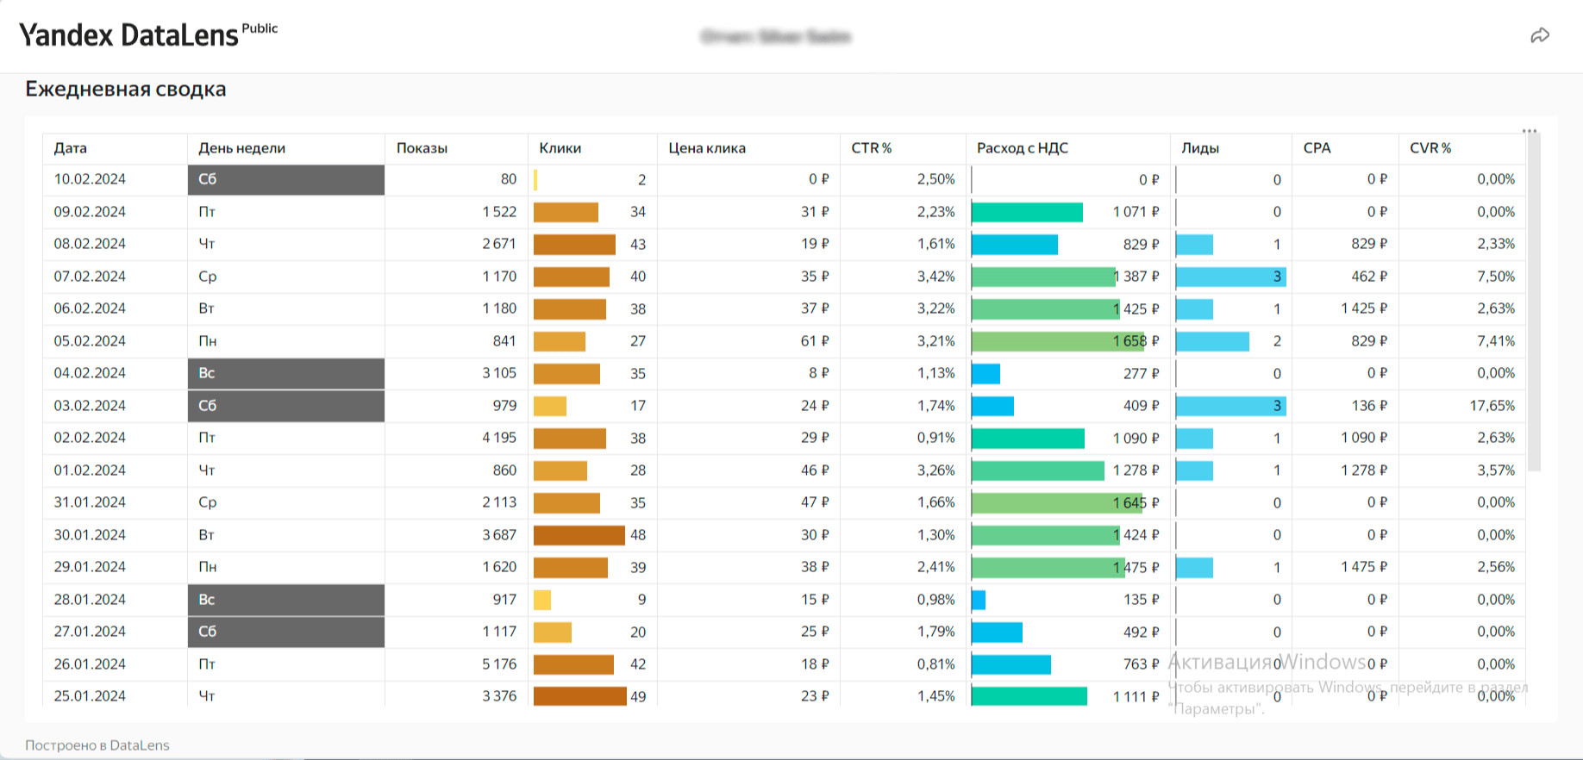Click the clicks bar showing 48
Viewport: 1583px width, 760px height.
pyautogui.click(x=579, y=535)
